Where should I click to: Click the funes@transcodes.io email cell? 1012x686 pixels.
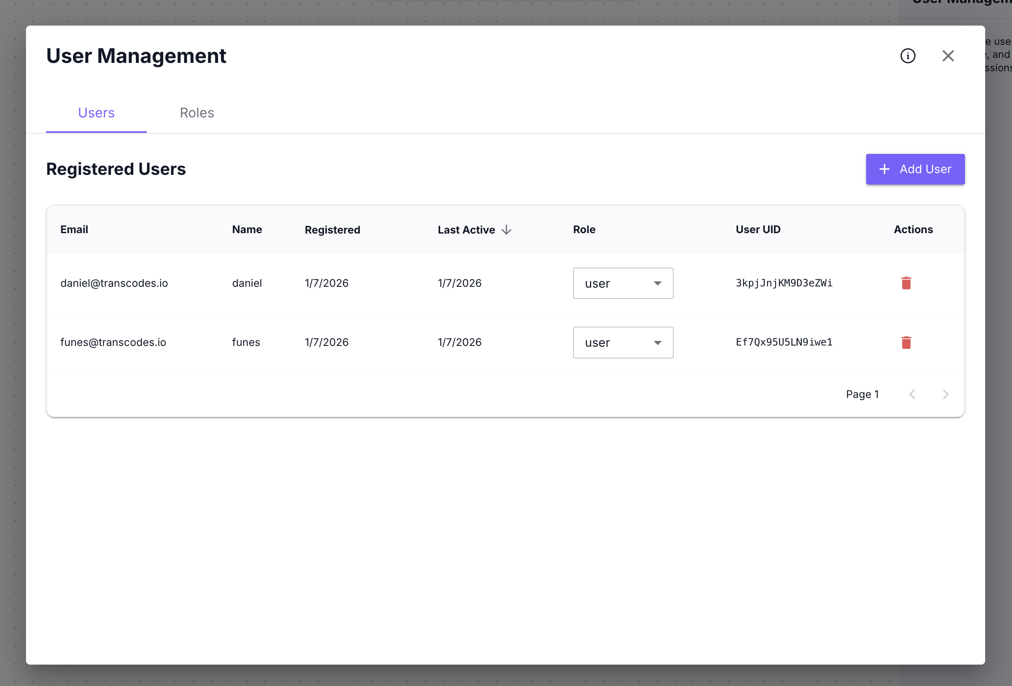click(x=113, y=342)
